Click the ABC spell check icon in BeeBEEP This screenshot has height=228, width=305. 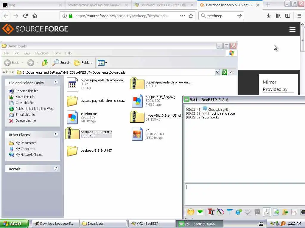248,212
